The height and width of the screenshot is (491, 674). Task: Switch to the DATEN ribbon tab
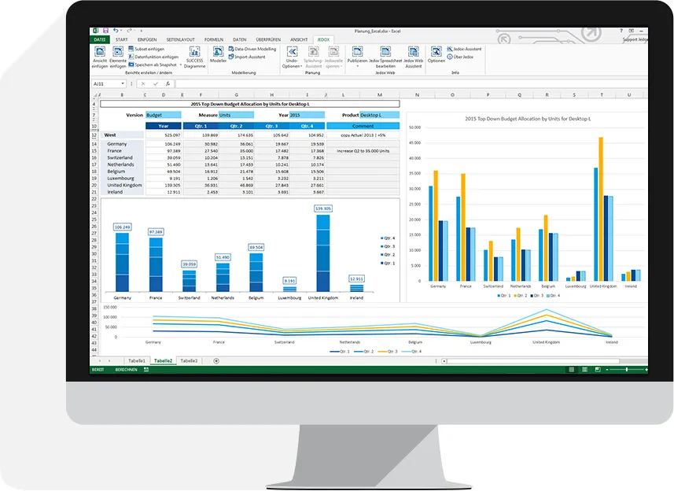coord(239,39)
